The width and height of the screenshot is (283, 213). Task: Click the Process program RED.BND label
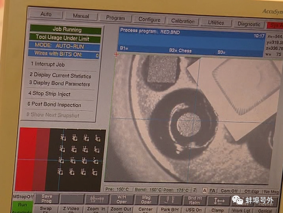click(x=150, y=31)
